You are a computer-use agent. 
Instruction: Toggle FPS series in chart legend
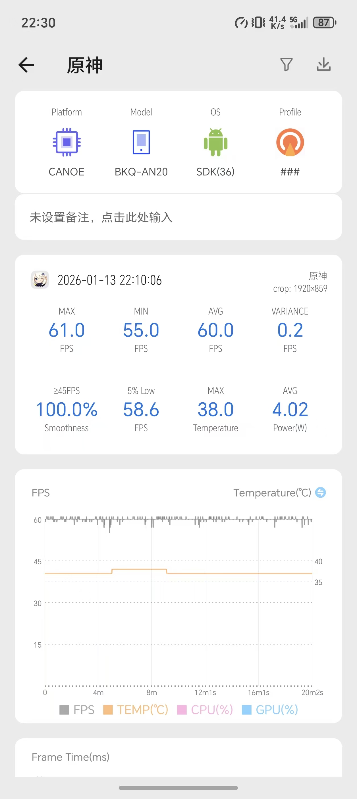[77, 710]
